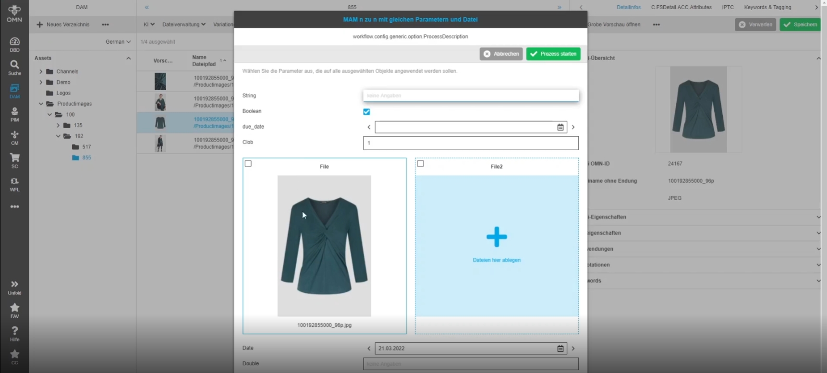Open the German language dropdown

pyautogui.click(x=118, y=42)
